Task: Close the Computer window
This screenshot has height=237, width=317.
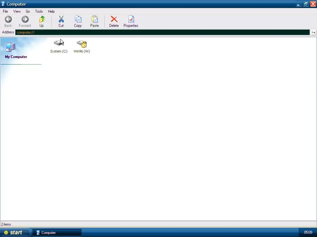Action: click(313, 4)
